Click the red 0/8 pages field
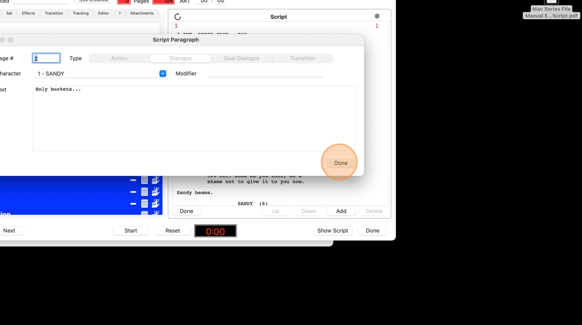This screenshot has height=325, width=582. [x=163, y=2]
